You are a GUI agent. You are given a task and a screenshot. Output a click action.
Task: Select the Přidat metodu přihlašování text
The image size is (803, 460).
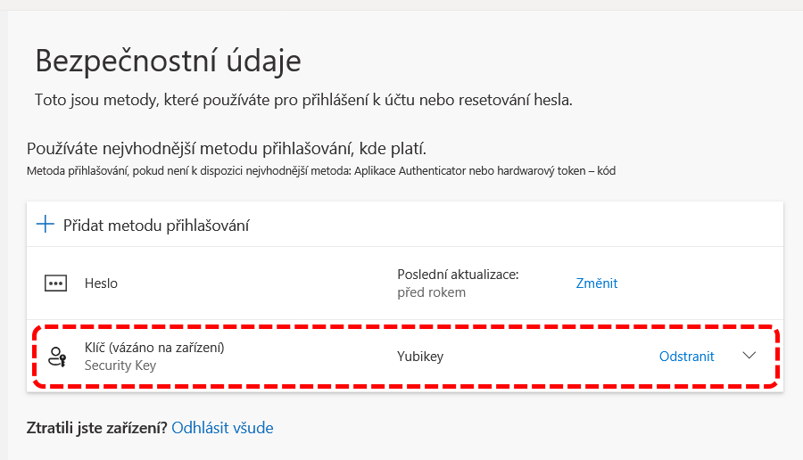click(x=156, y=226)
